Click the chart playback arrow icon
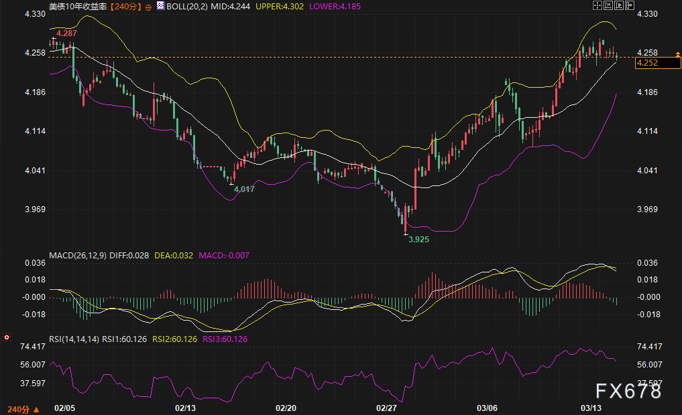Image resolution: width=682 pixels, height=415 pixels. click(x=619, y=5)
